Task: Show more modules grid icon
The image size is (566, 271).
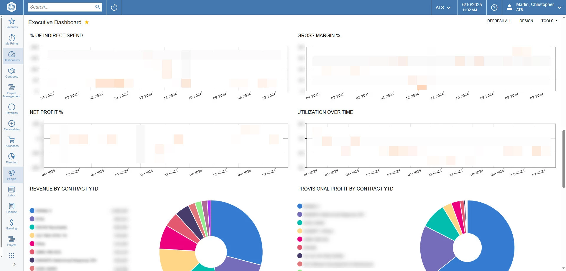Action: (11, 256)
